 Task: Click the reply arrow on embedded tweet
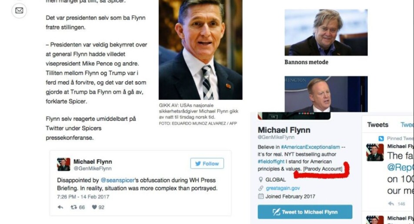pyautogui.click(x=60, y=207)
